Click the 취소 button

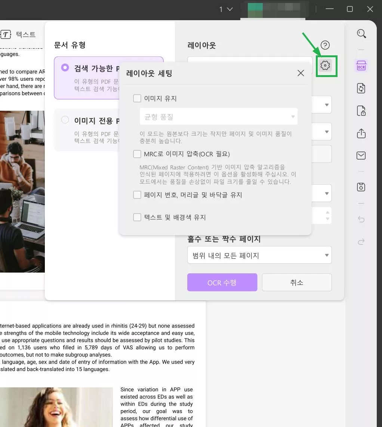coord(297,282)
